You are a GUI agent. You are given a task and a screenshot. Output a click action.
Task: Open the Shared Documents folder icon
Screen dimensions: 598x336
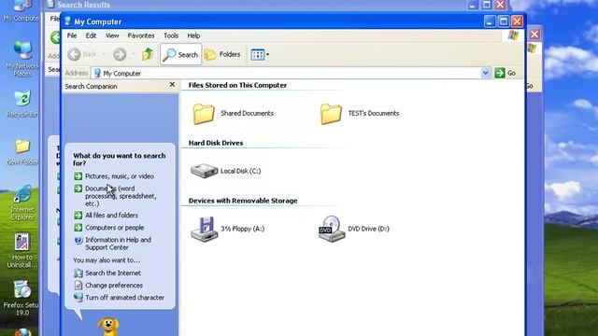tap(204, 114)
